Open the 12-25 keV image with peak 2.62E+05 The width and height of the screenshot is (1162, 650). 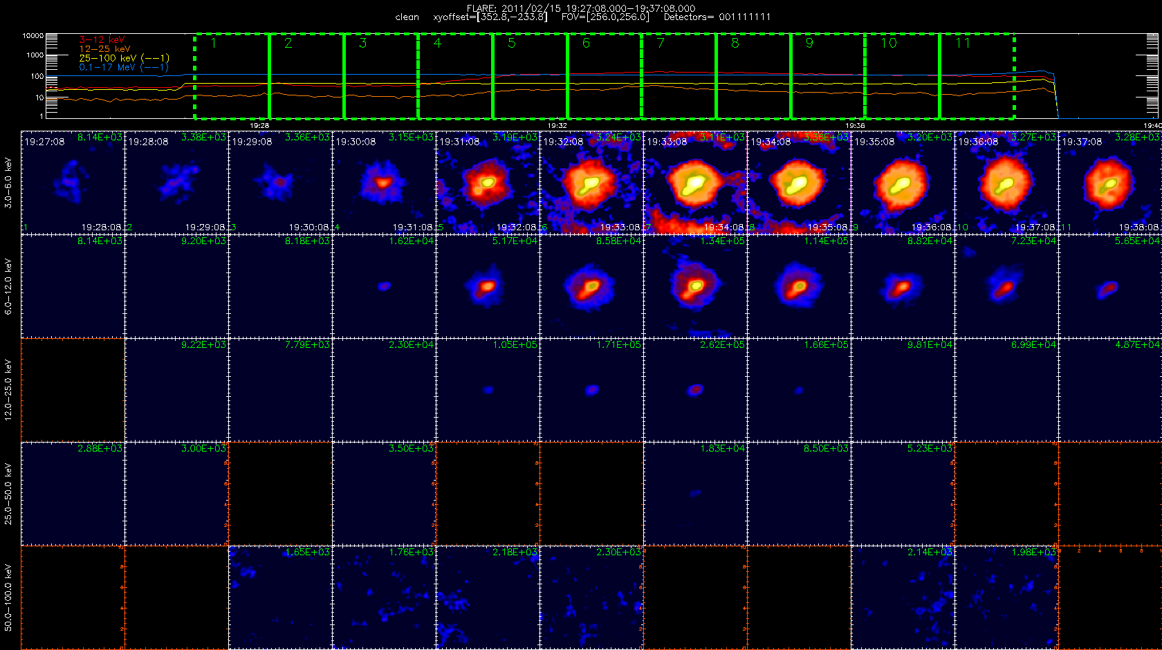click(695, 390)
